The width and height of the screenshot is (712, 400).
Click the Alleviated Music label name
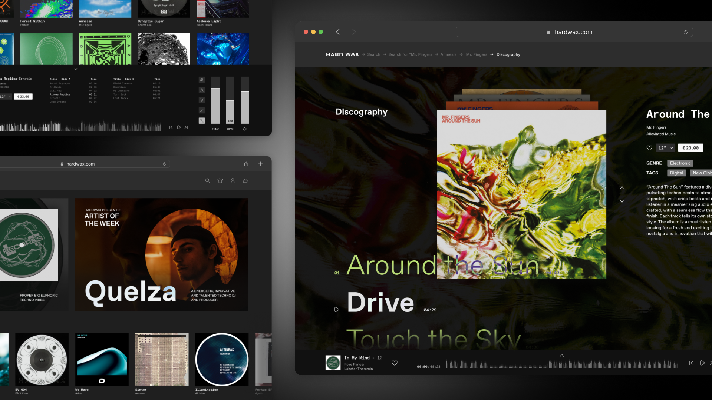[661, 134]
